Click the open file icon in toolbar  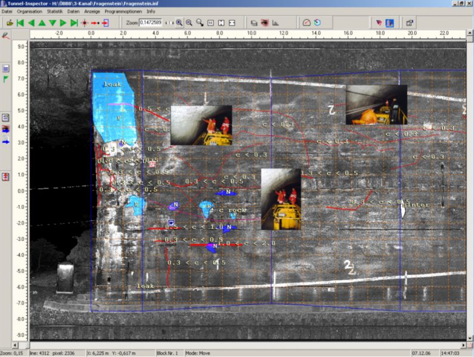coord(10,23)
